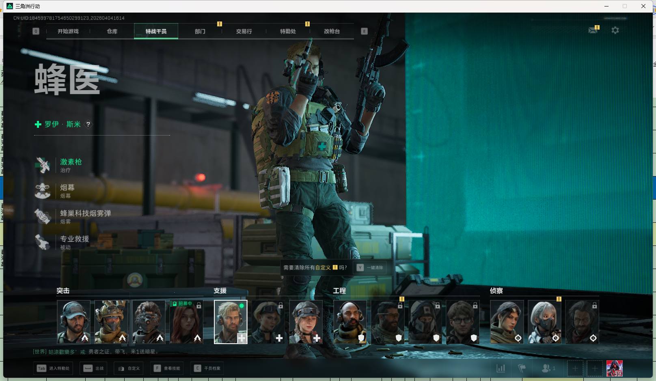Image resolution: width=656 pixels, height=381 pixels.
Task: Open the 干员档案 button
Action: click(x=207, y=368)
